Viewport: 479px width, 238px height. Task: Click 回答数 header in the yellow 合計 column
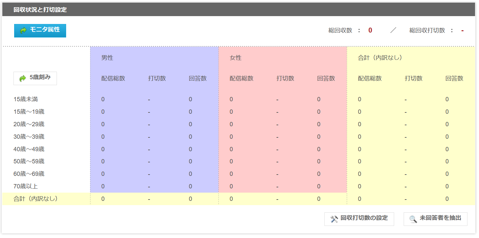454,78
